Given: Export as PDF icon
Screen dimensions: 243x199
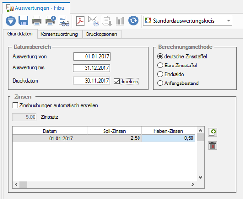Looking at the screenshot, I should [80, 21].
